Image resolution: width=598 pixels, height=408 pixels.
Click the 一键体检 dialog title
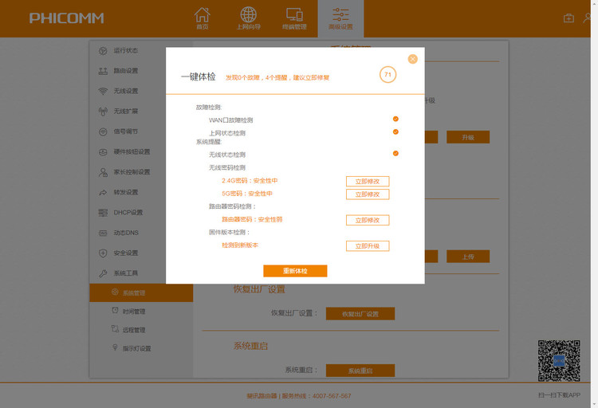coord(199,76)
